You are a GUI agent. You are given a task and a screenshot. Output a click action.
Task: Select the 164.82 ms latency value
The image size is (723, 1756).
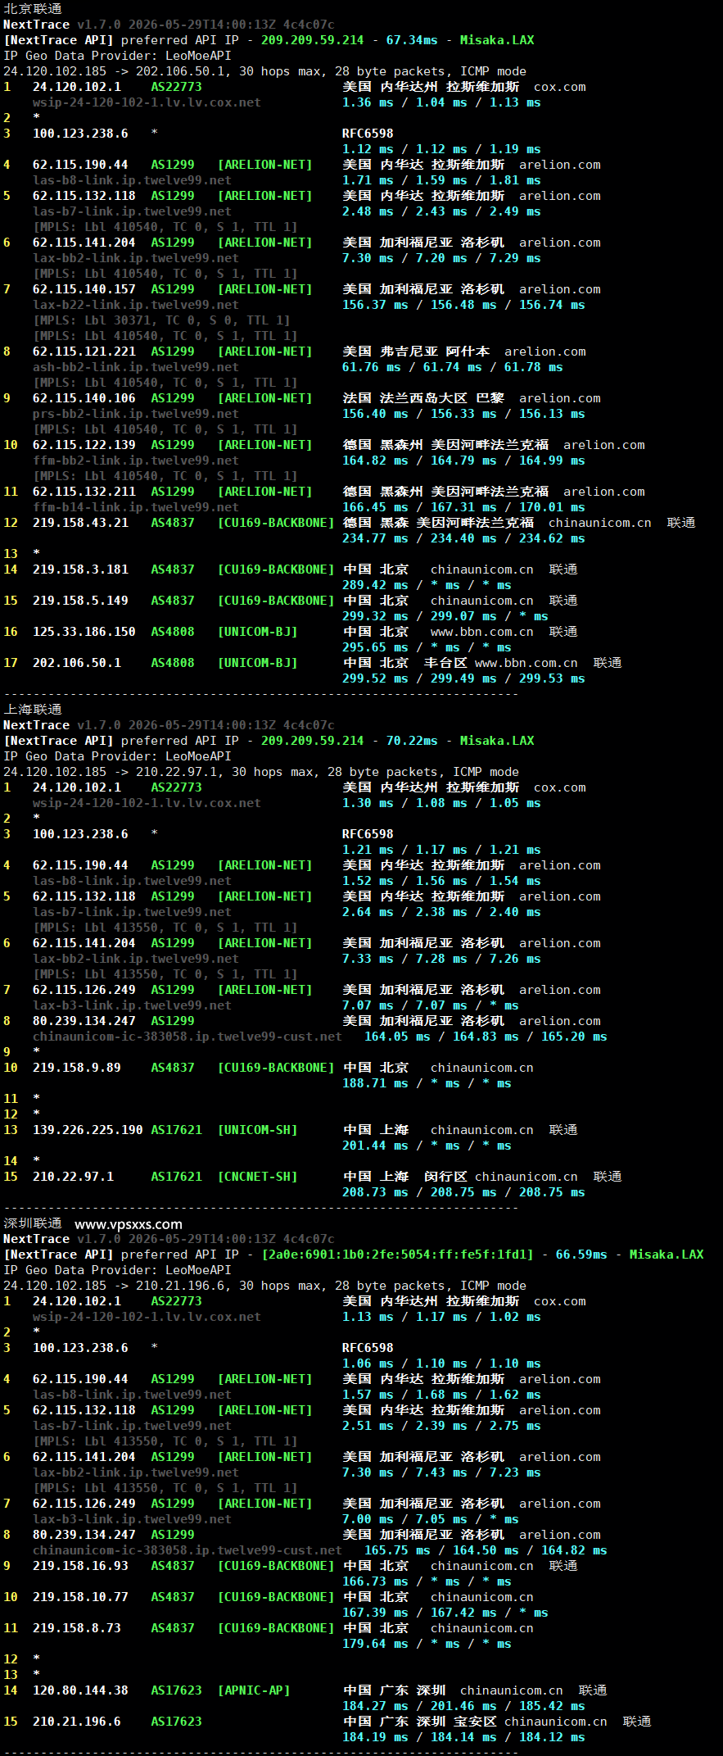tap(375, 461)
